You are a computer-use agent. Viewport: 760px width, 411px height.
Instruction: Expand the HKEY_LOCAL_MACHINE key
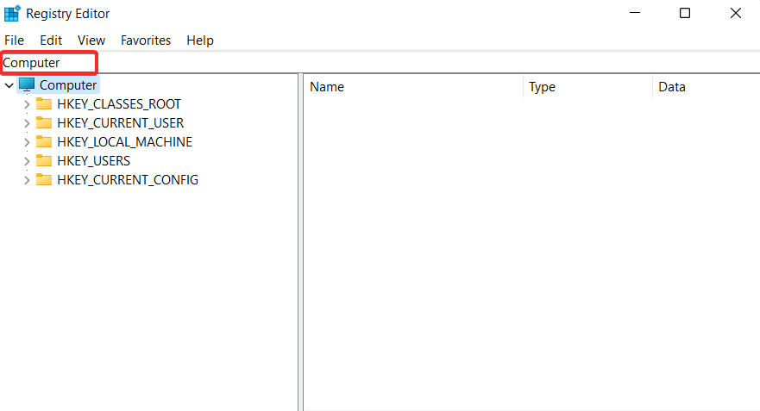click(26, 142)
